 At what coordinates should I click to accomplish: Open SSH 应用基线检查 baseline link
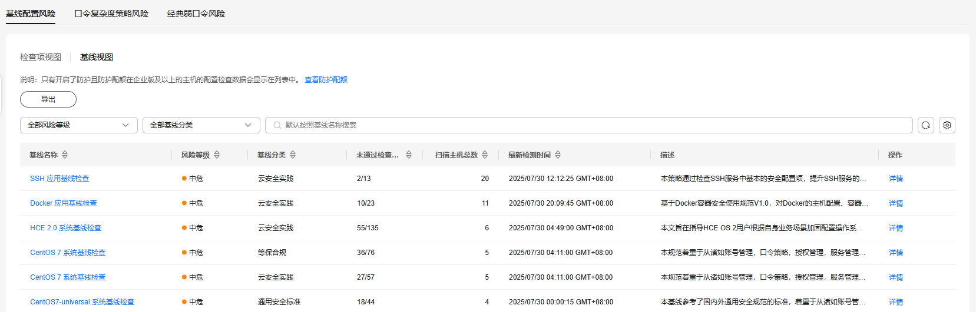point(59,179)
